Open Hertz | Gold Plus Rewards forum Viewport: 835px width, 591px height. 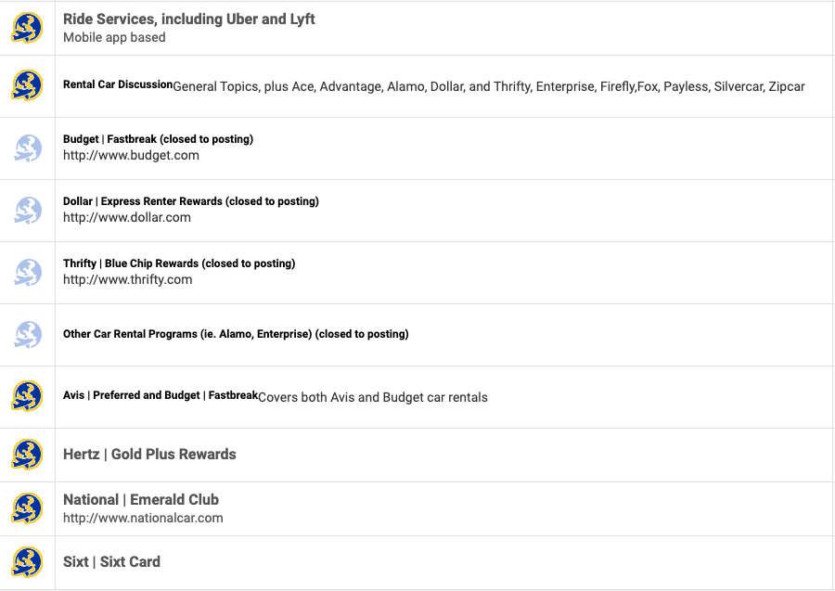pyautogui.click(x=149, y=455)
